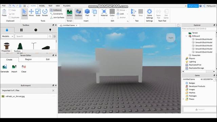
Task: Select Lighting in Explorer
Action: coord(191,62)
